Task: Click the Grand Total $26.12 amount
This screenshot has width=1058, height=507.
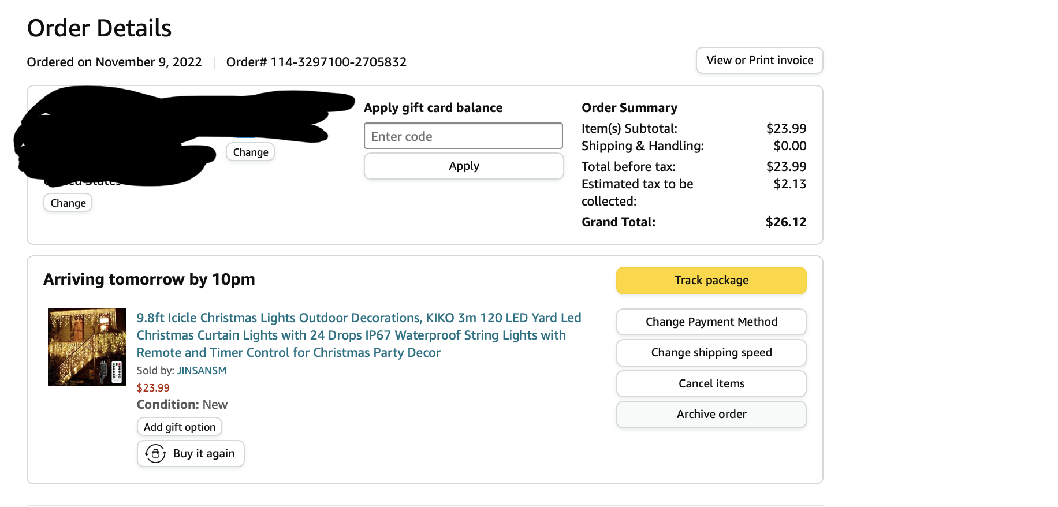Action: 786,222
